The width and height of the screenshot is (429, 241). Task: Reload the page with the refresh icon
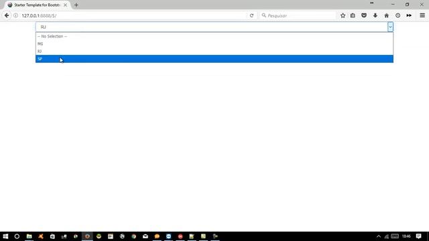pyautogui.click(x=252, y=15)
